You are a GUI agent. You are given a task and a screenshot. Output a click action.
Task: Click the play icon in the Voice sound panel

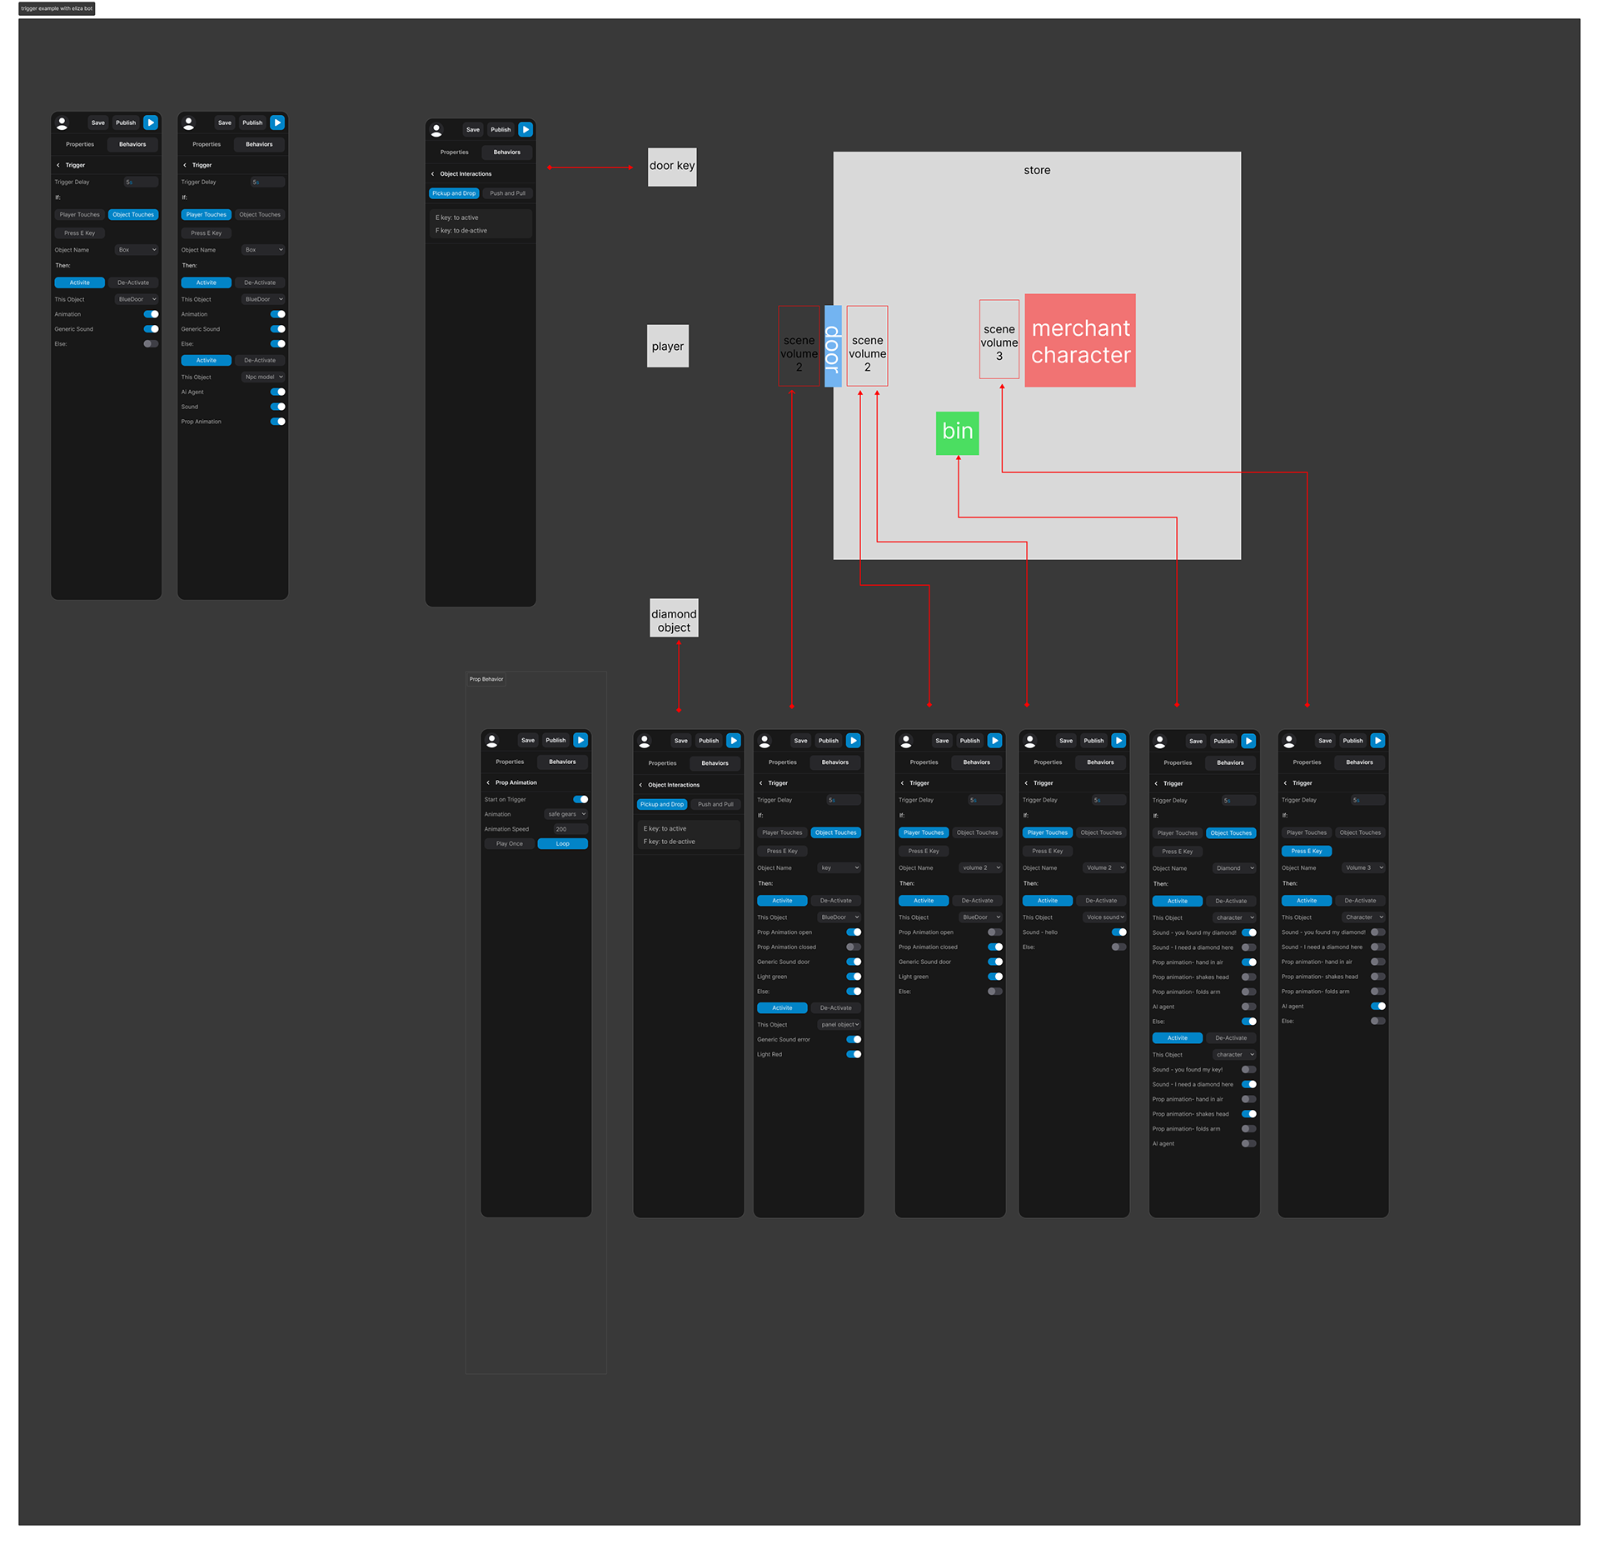pyautogui.click(x=1118, y=741)
